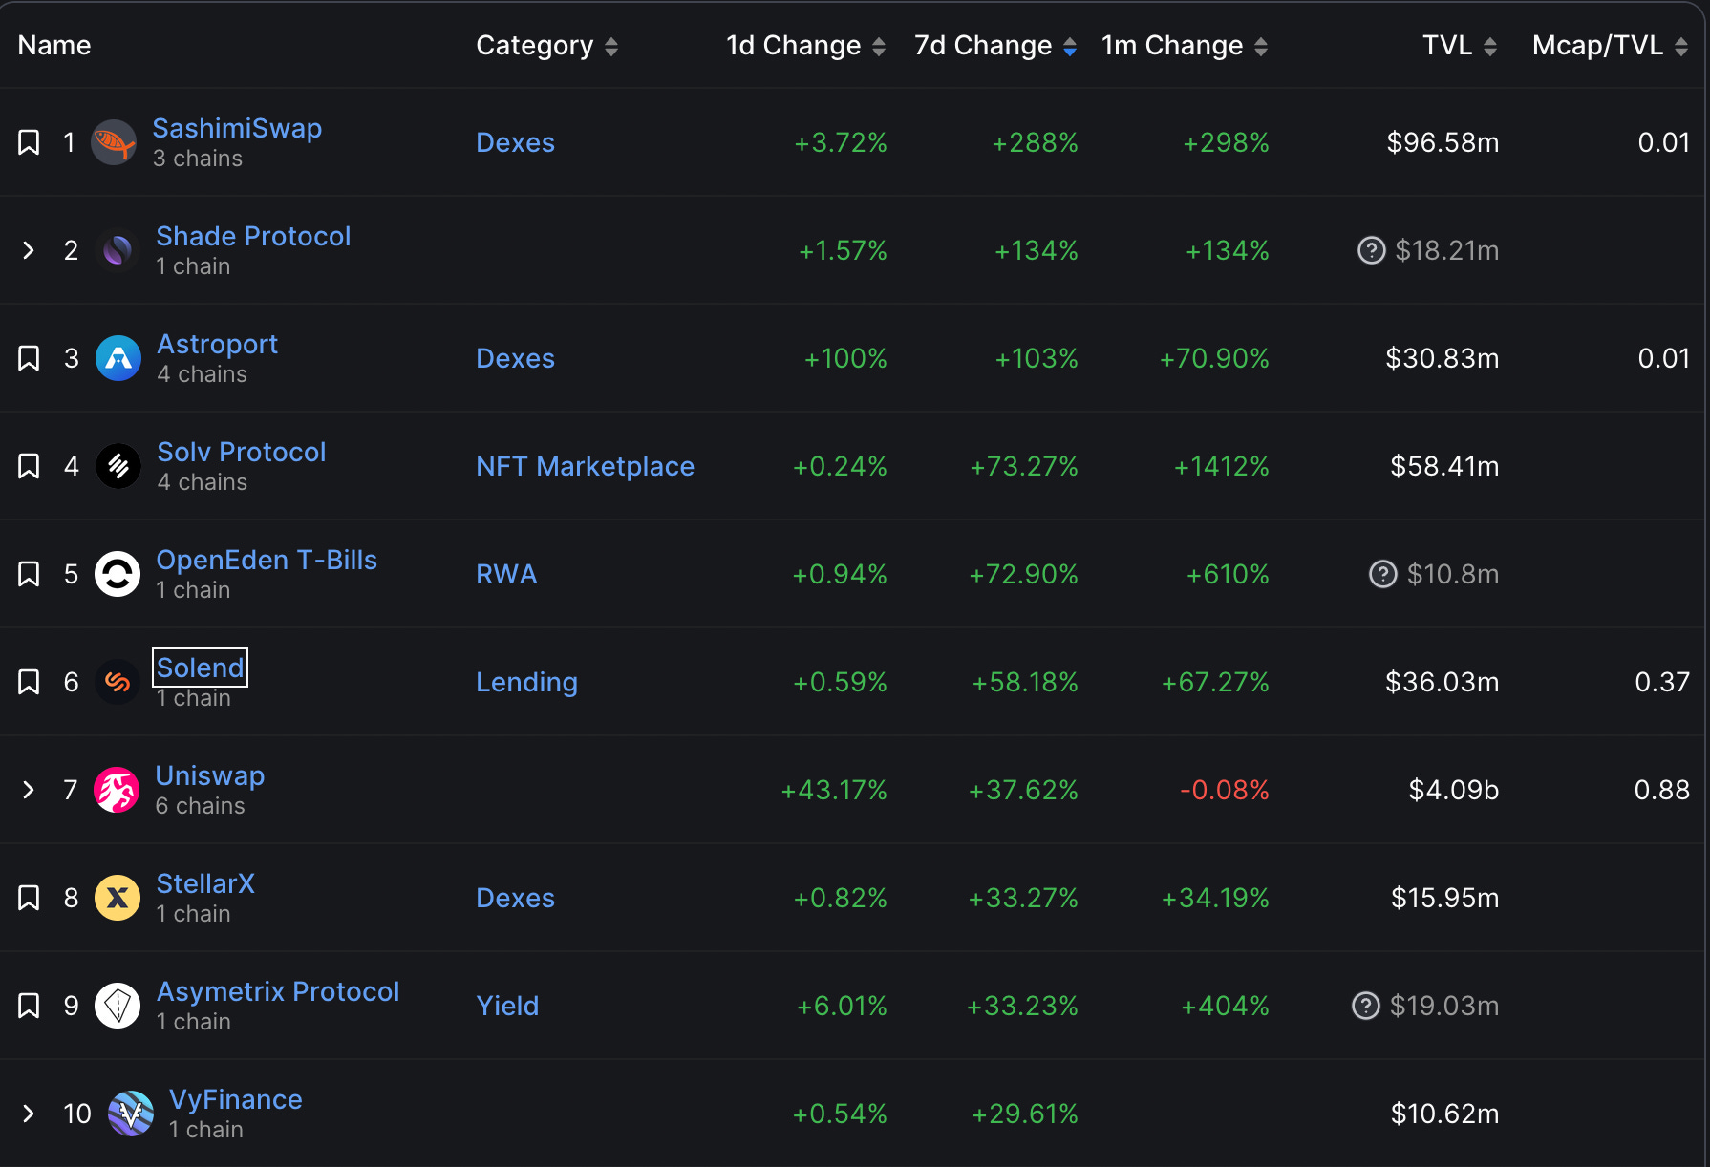
Task: Select the +1412% monthly change
Action: [x=1221, y=466]
